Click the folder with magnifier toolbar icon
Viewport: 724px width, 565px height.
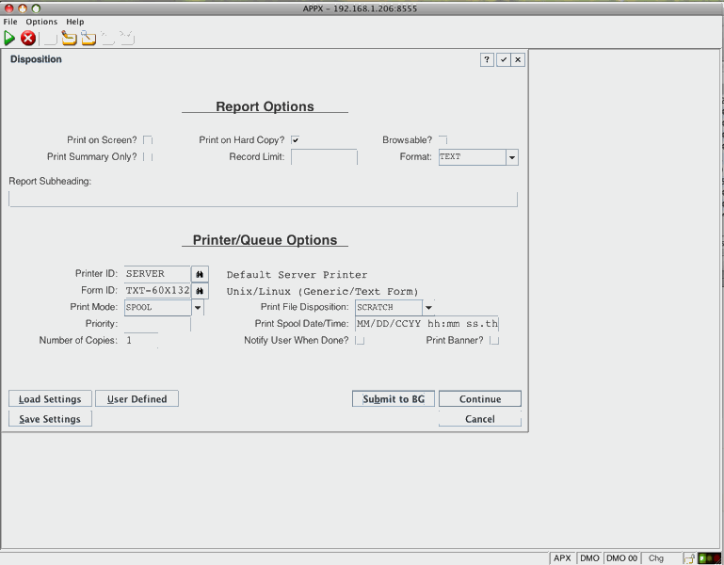tap(88, 39)
